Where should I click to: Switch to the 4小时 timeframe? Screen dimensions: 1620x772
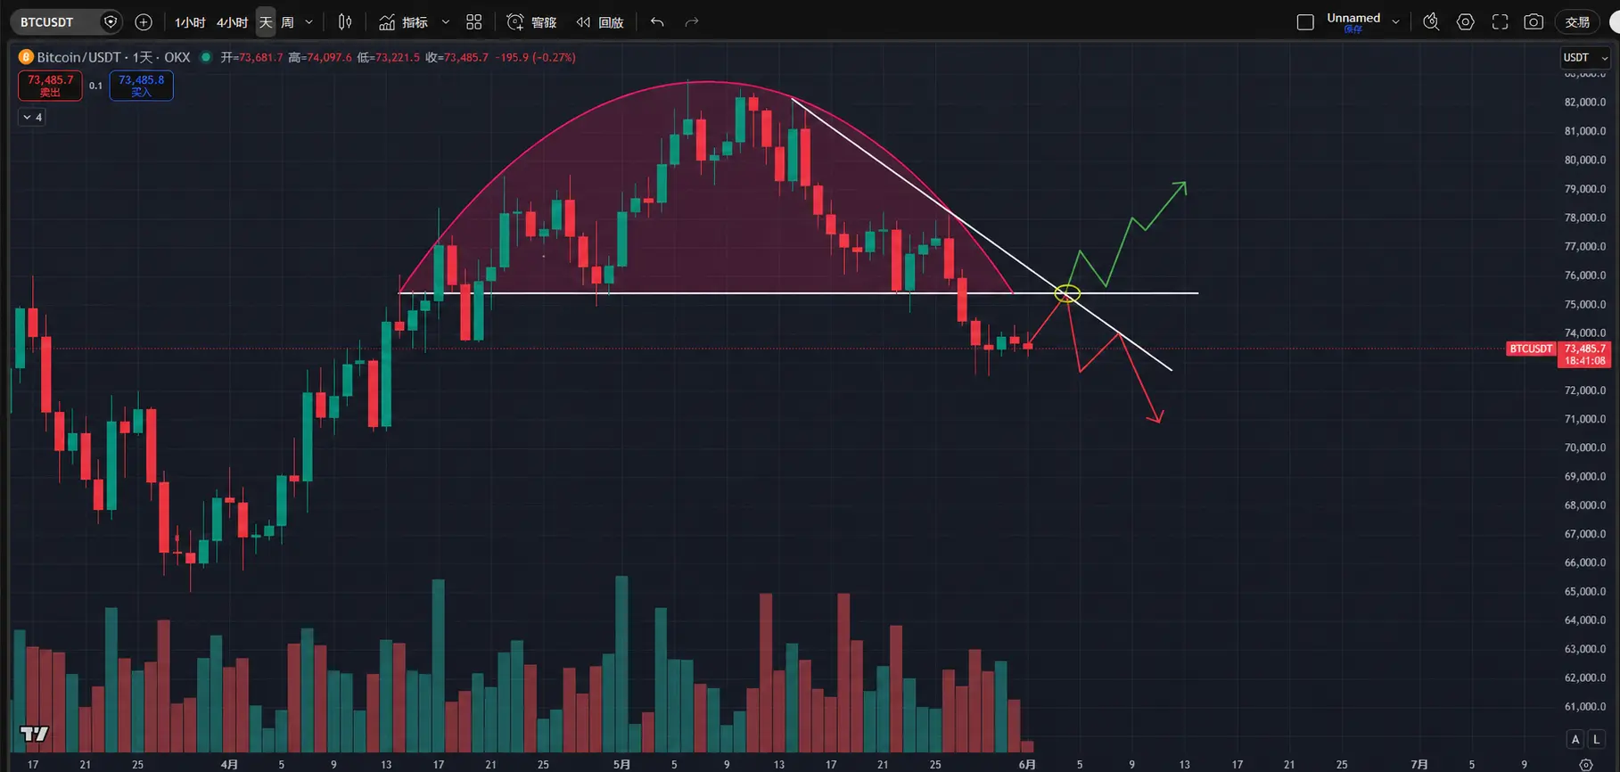[x=232, y=22]
